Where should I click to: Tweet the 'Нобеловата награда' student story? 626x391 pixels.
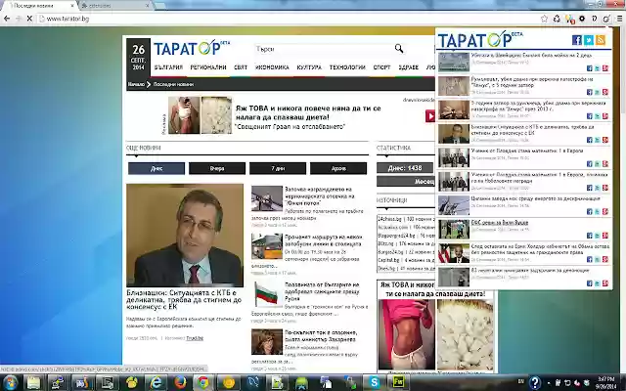pos(598,188)
